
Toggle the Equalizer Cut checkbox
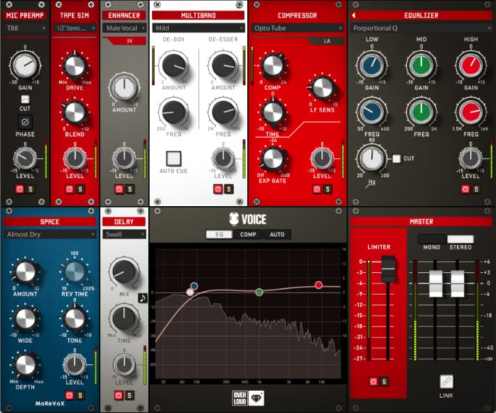pos(396,158)
